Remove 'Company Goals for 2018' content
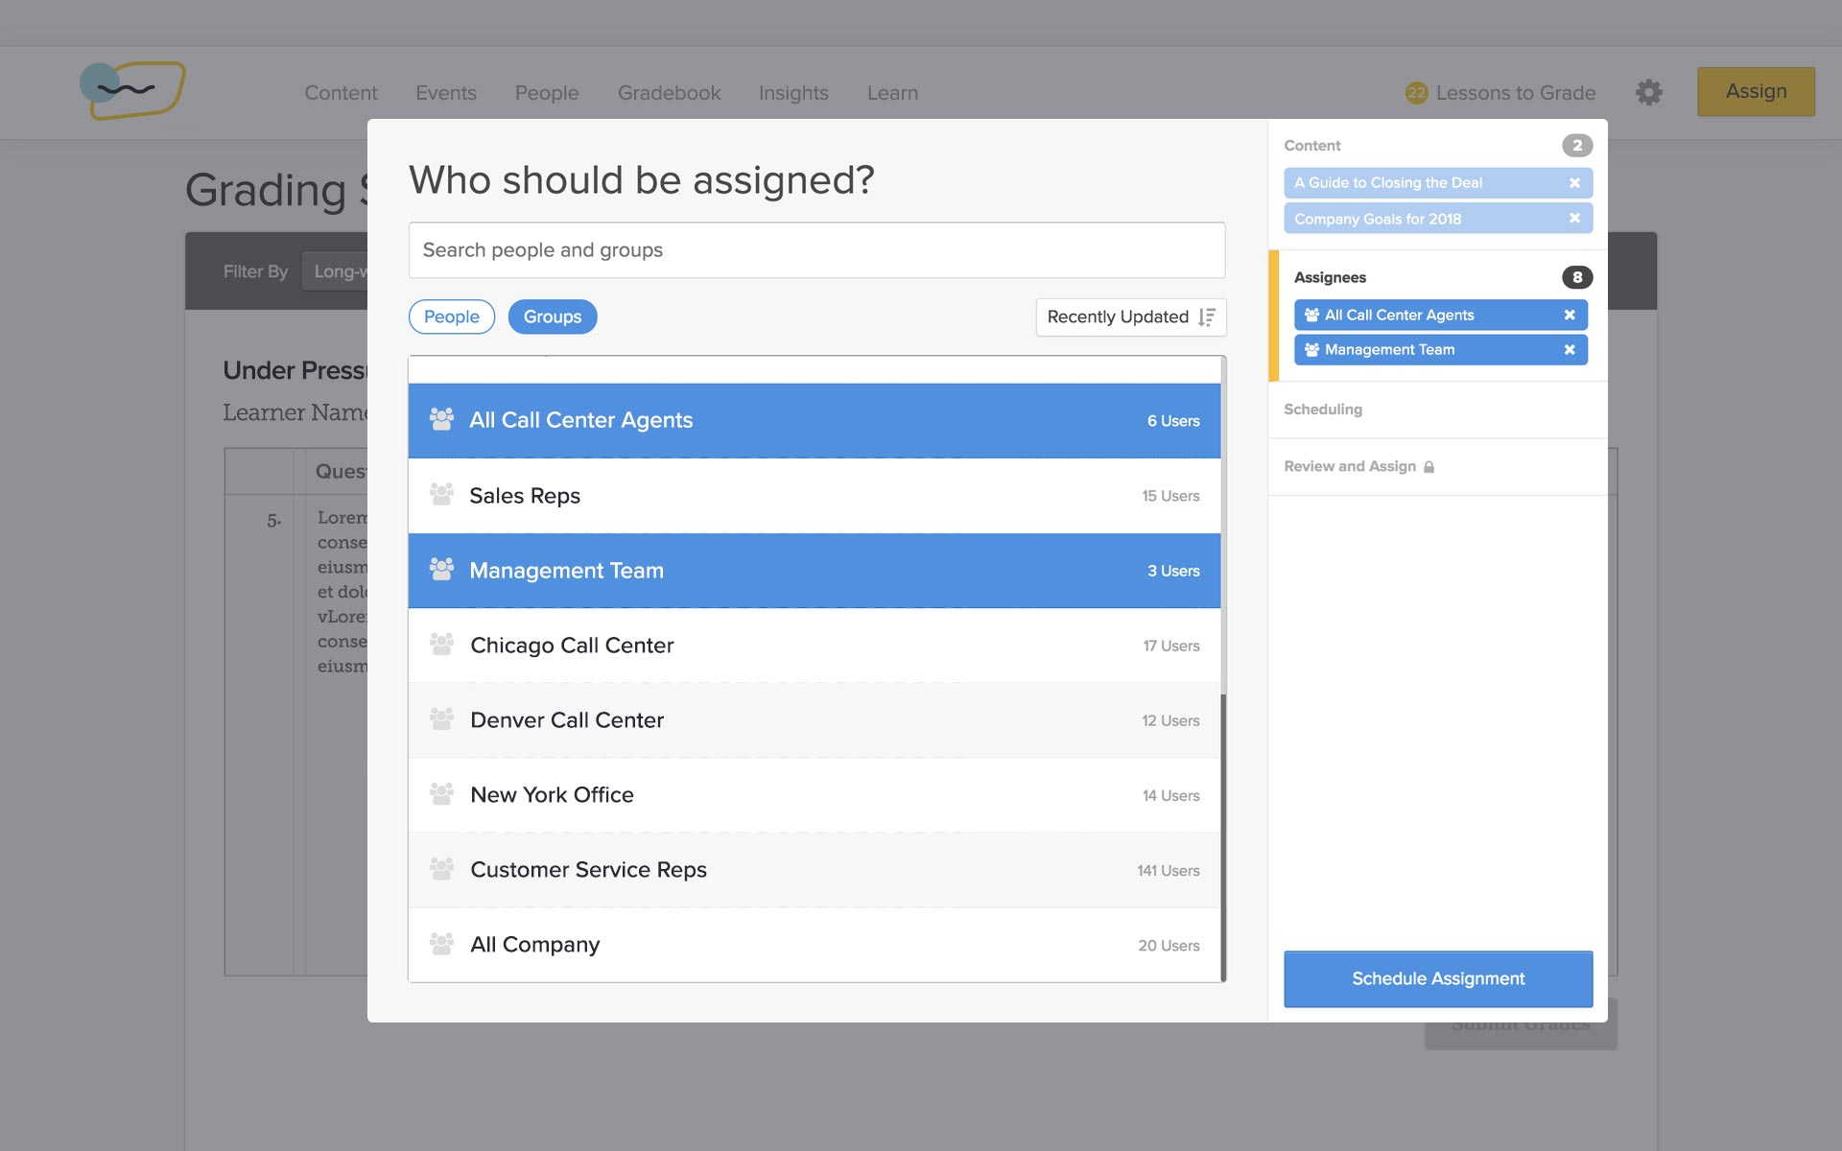The height and width of the screenshot is (1151, 1842). click(x=1574, y=219)
